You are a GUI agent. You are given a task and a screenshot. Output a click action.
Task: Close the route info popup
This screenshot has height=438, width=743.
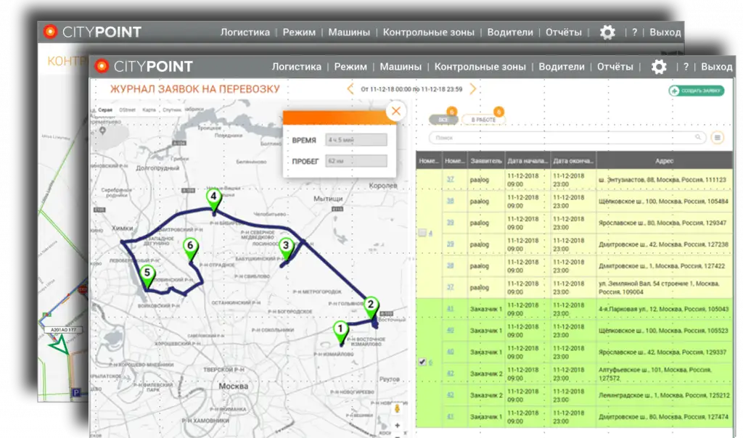[395, 111]
